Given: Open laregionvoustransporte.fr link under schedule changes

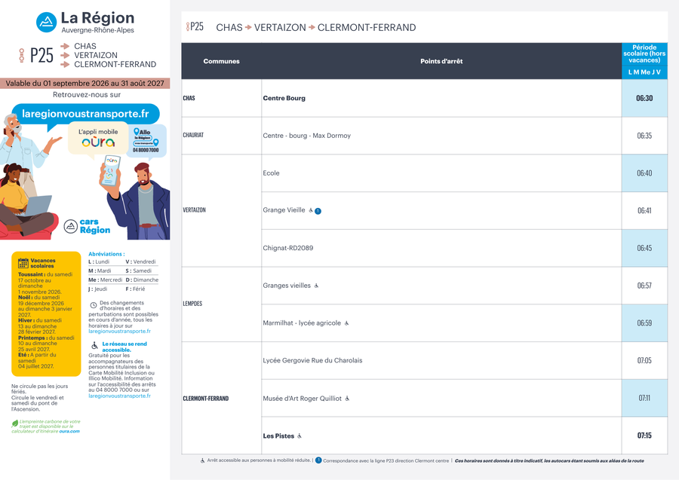Looking at the screenshot, I should pyautogui.click(x=119, y=332).
